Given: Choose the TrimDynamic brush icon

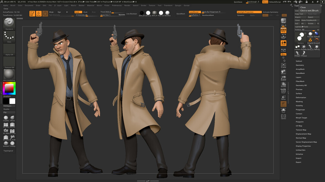Looking at the screenshot, I should click(12, 144).
